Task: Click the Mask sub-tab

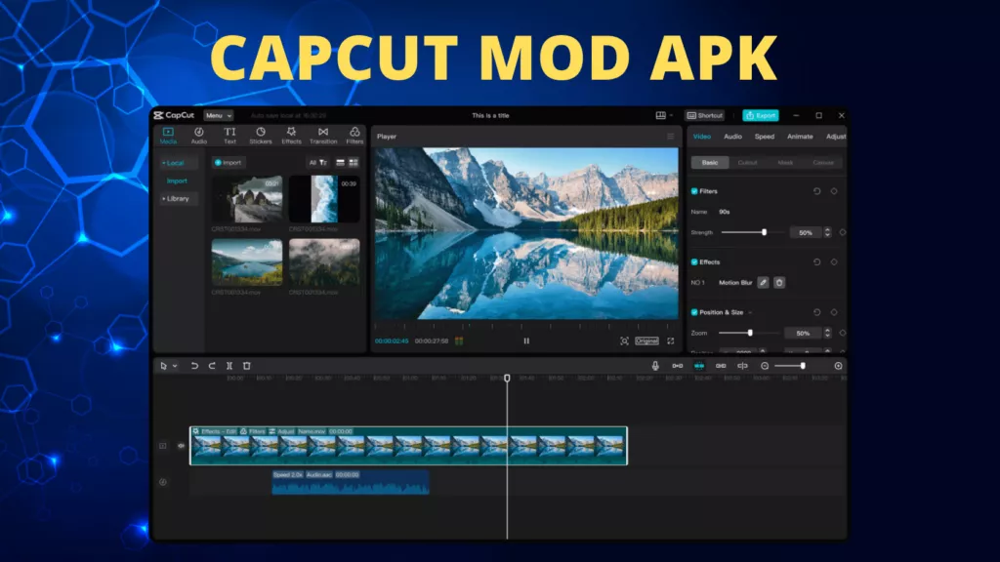Action: coord(785,163)
